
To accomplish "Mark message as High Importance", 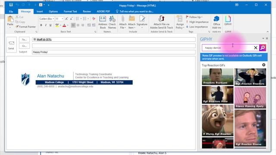I will pyautogui.click(x=197, y=22).
